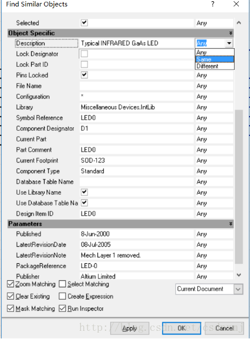Disable Run Inspector option

(x=62, y=309)
